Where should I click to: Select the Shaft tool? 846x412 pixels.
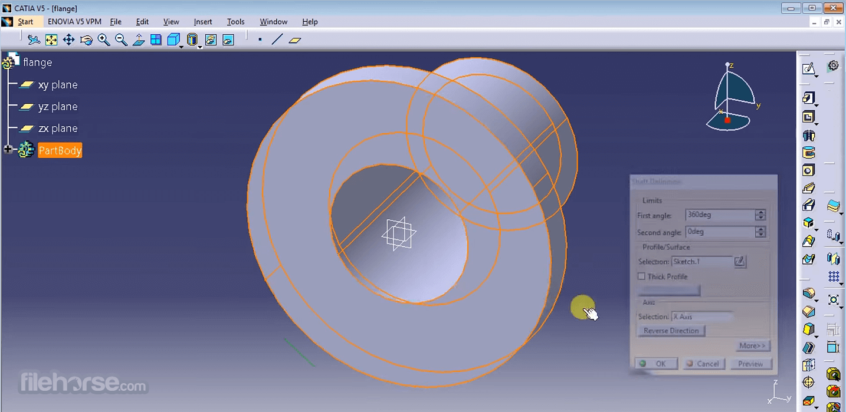pos(808,136)
